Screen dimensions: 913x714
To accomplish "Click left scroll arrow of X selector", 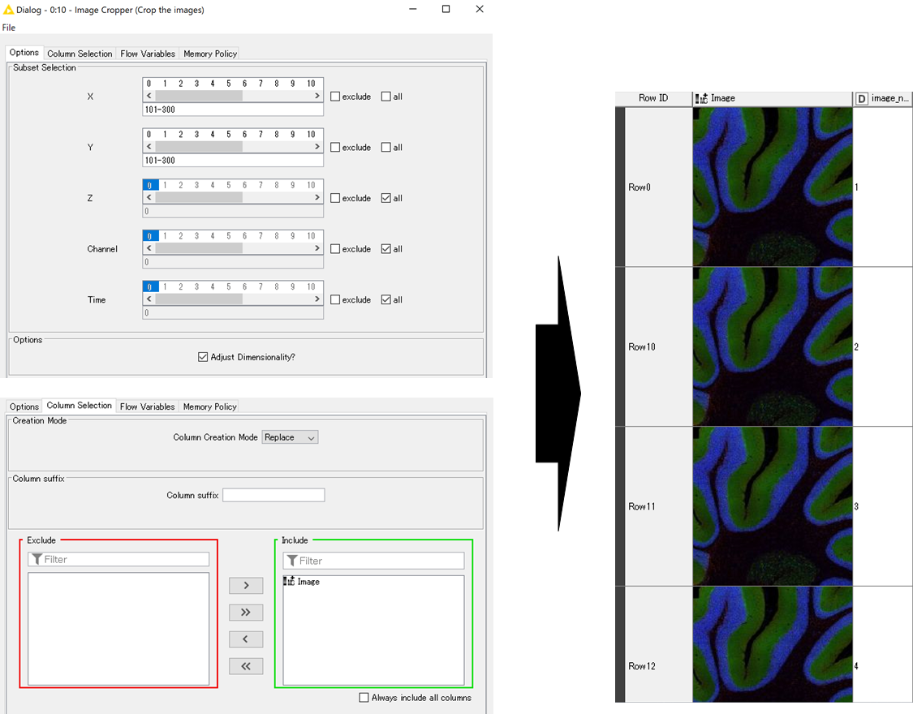I will pos(149,96).
